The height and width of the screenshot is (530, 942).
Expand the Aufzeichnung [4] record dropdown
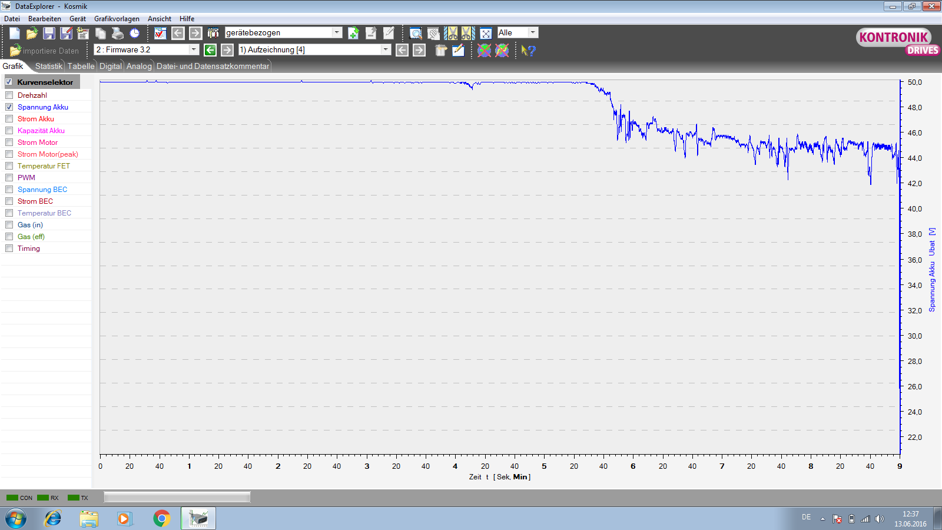pos(386,49)
